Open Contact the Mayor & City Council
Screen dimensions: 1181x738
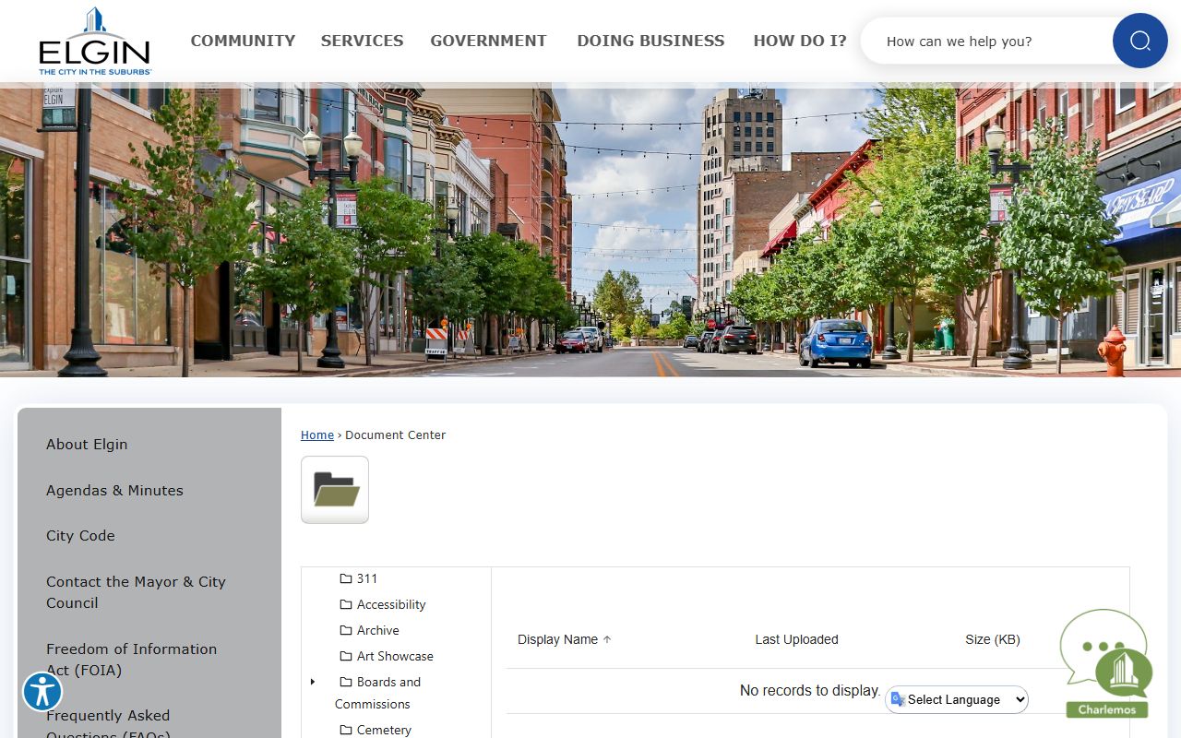tap(136, 592)
